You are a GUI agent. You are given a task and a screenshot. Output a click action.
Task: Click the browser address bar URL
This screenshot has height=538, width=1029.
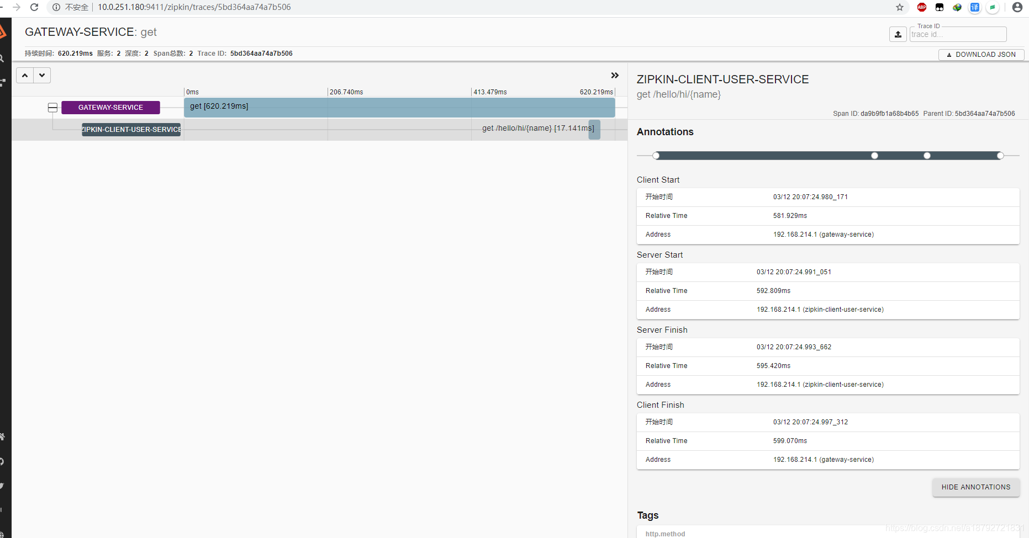[194, 7]
